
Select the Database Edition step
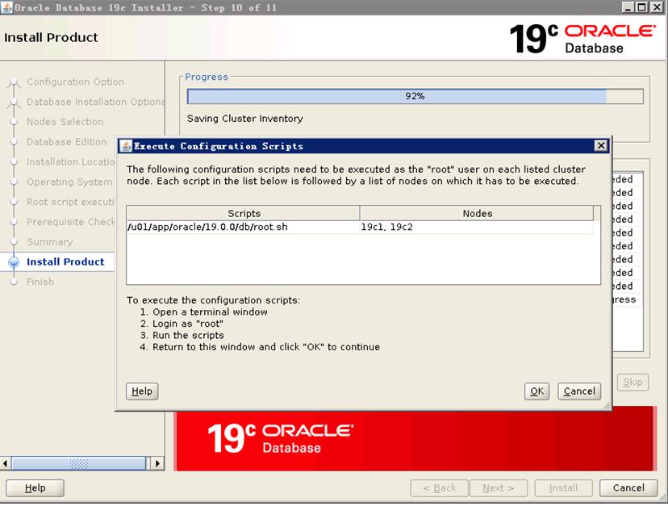point(66,141)
